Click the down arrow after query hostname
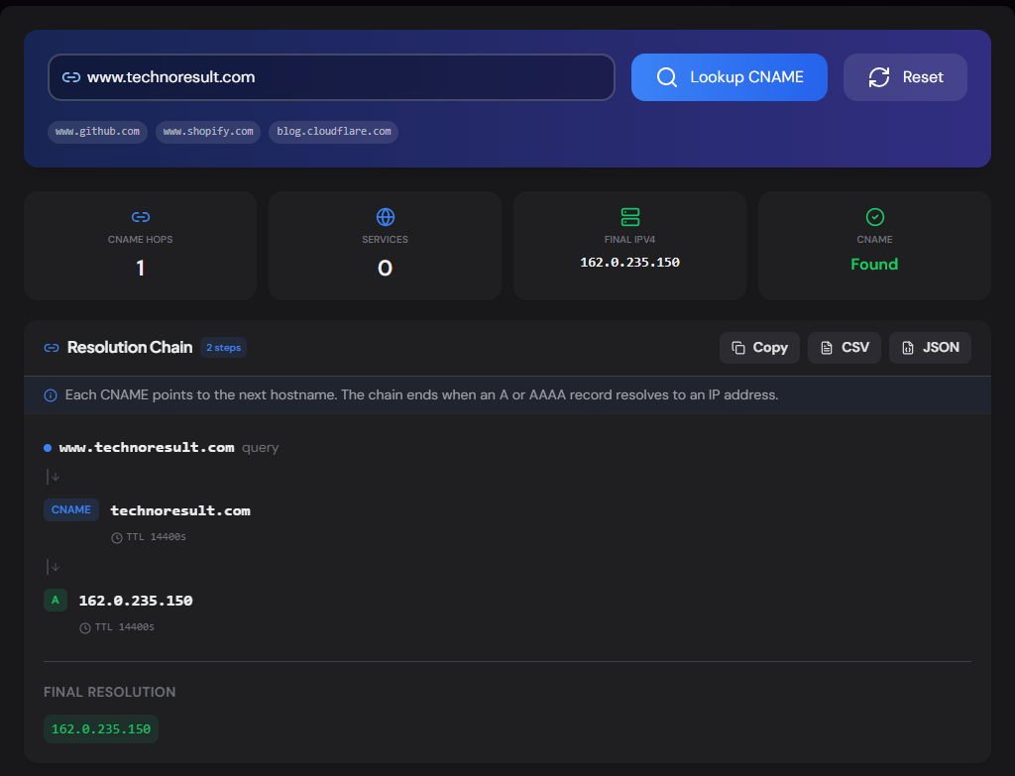This screenshot has width=1015, height=776. coord(54,477)
